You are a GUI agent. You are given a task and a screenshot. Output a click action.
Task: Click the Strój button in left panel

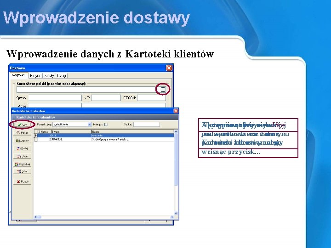point(22,171)
